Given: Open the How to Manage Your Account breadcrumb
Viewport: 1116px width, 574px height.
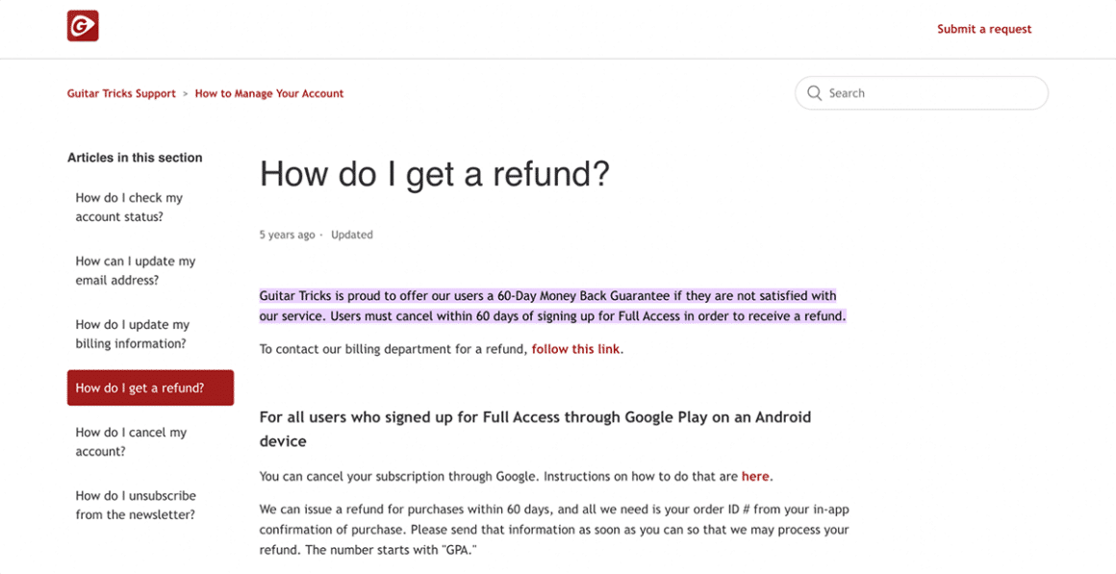Looking at the screenshot, I should click(268, 93).
